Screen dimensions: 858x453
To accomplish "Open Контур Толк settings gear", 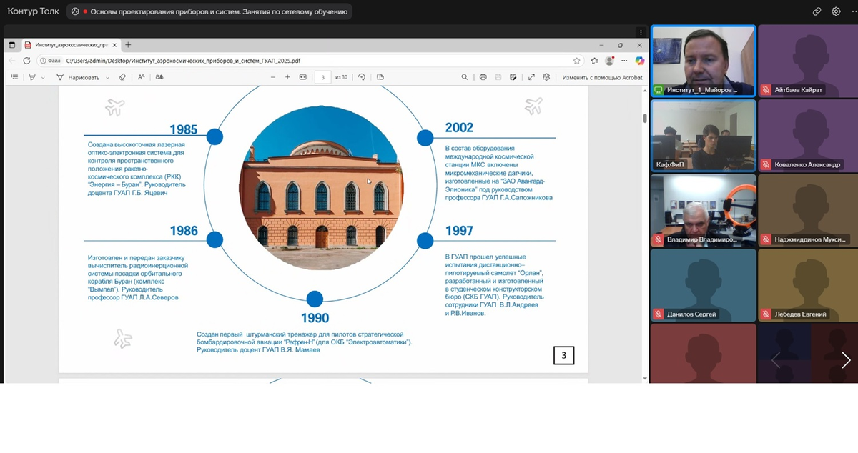I will click(836, 11).
